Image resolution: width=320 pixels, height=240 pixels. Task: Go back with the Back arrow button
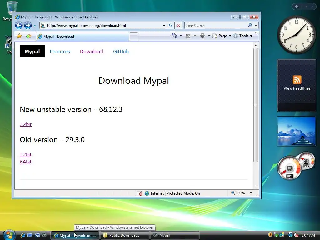tap(19, 26)
